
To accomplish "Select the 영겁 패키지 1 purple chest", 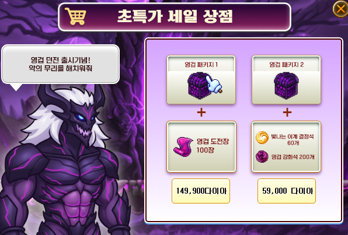I will [x=199, y=86].
